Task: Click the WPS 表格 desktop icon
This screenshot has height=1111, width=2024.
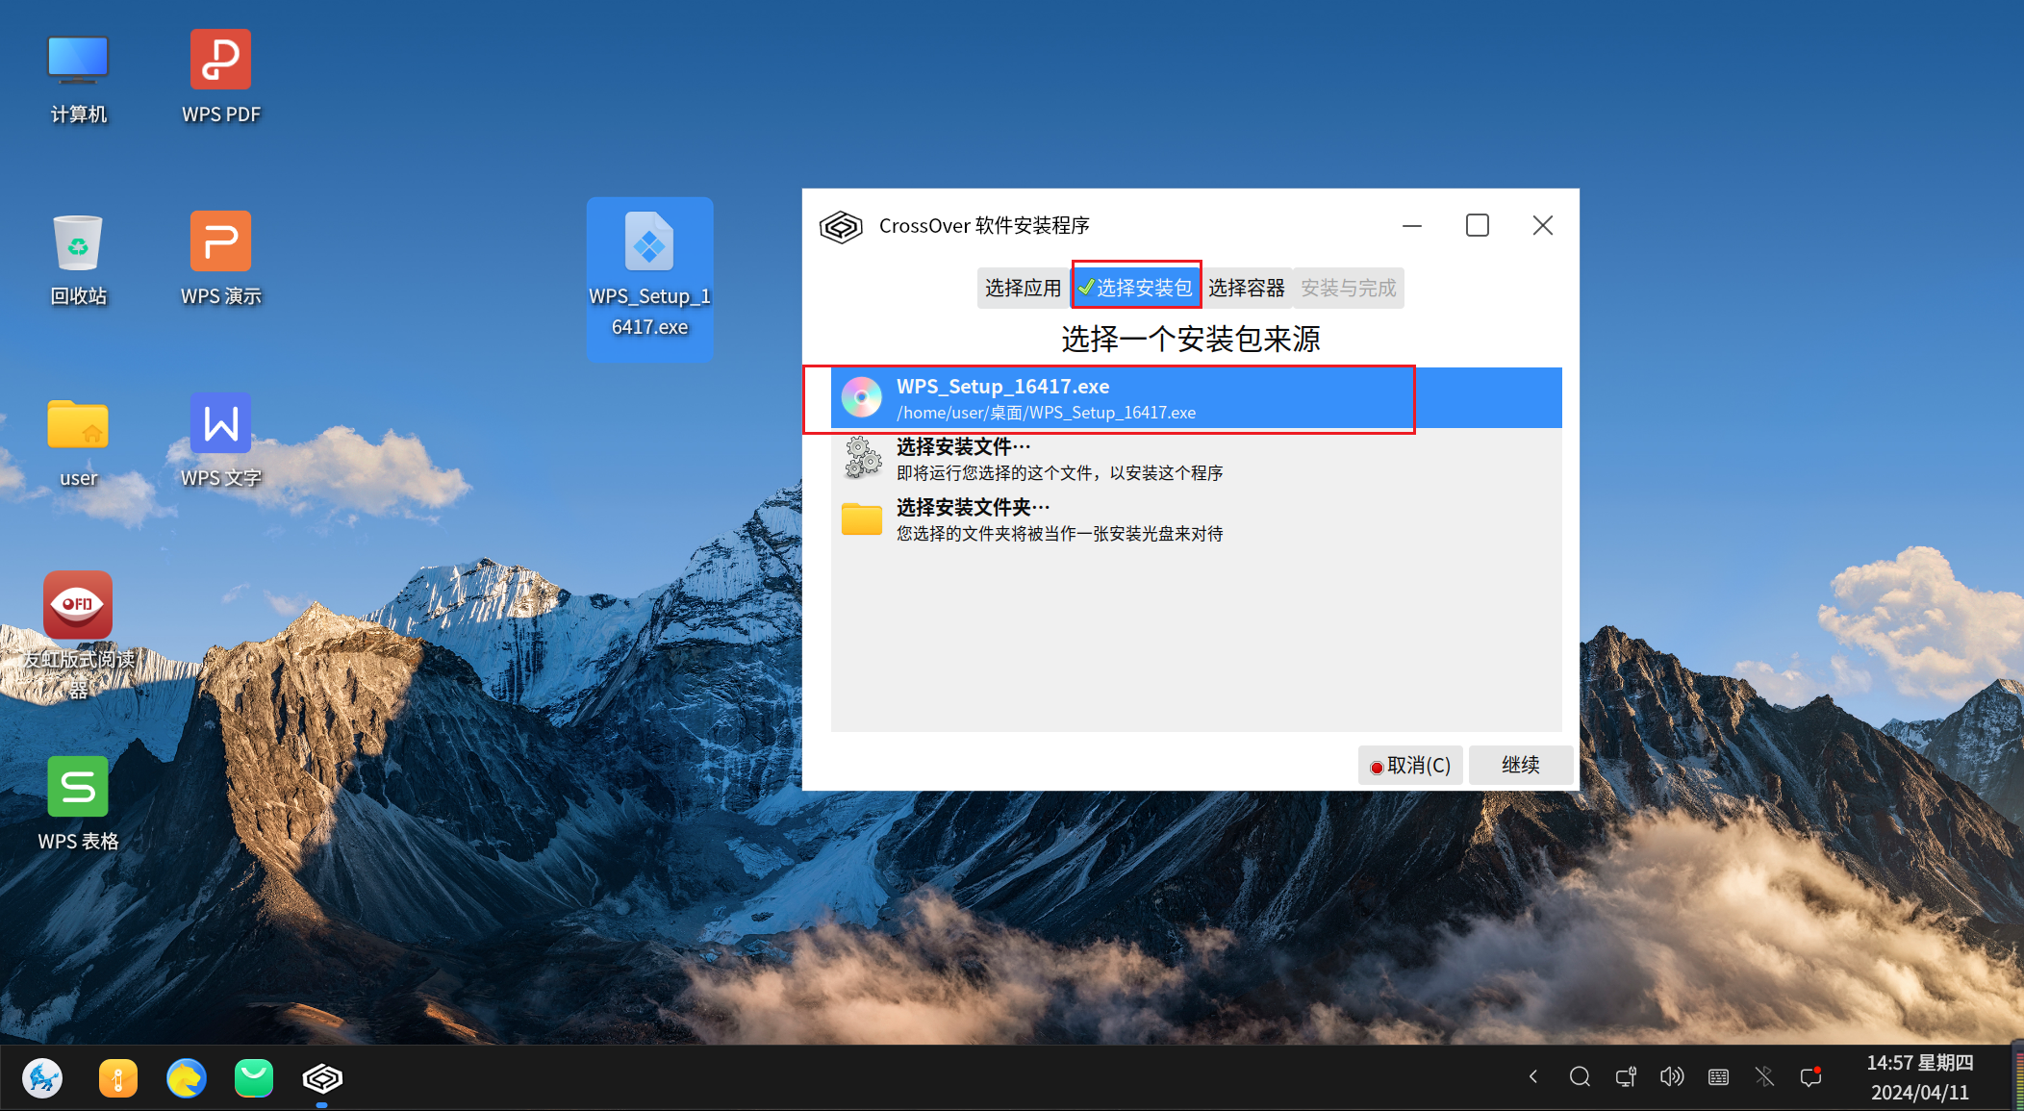Action: point(78,788)
